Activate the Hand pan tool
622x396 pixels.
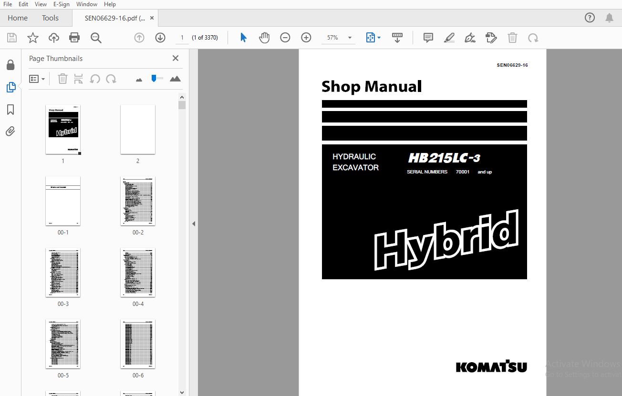tap(264, 38)
